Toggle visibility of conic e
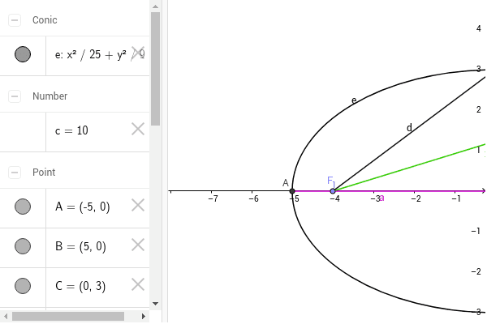This screenshot has width=487, height=324. pos(23,54)
